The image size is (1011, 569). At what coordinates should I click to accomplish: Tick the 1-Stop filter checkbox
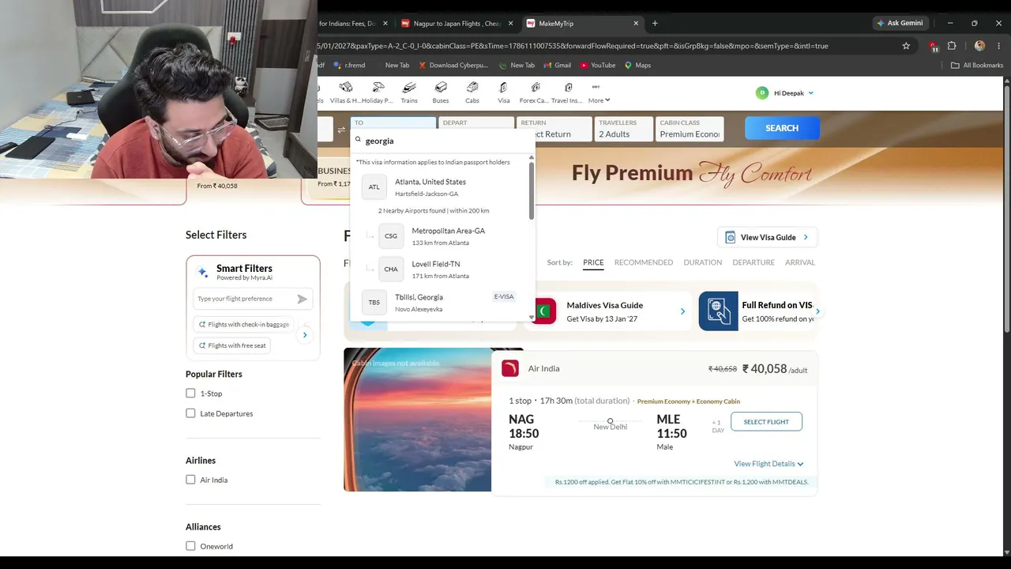click(x=190, y=394)
